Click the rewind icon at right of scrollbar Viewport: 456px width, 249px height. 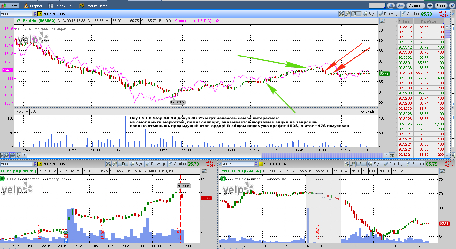pyautogui.click(x=392, y=155)
